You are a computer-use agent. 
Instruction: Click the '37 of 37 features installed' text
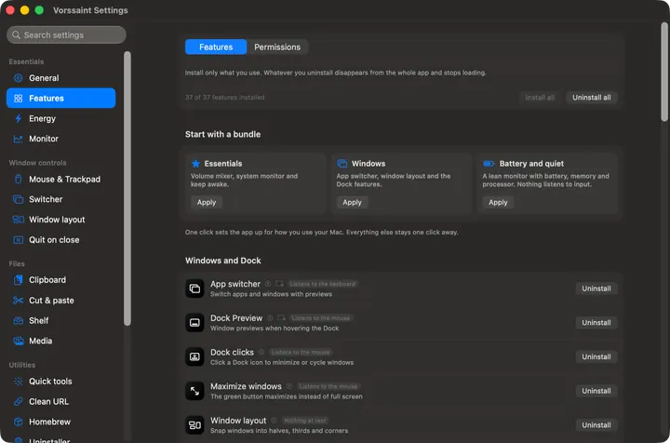click(x=225, y=98)
